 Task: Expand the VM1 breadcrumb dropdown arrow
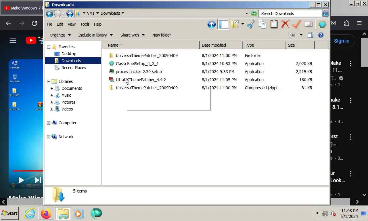point(97,13)
